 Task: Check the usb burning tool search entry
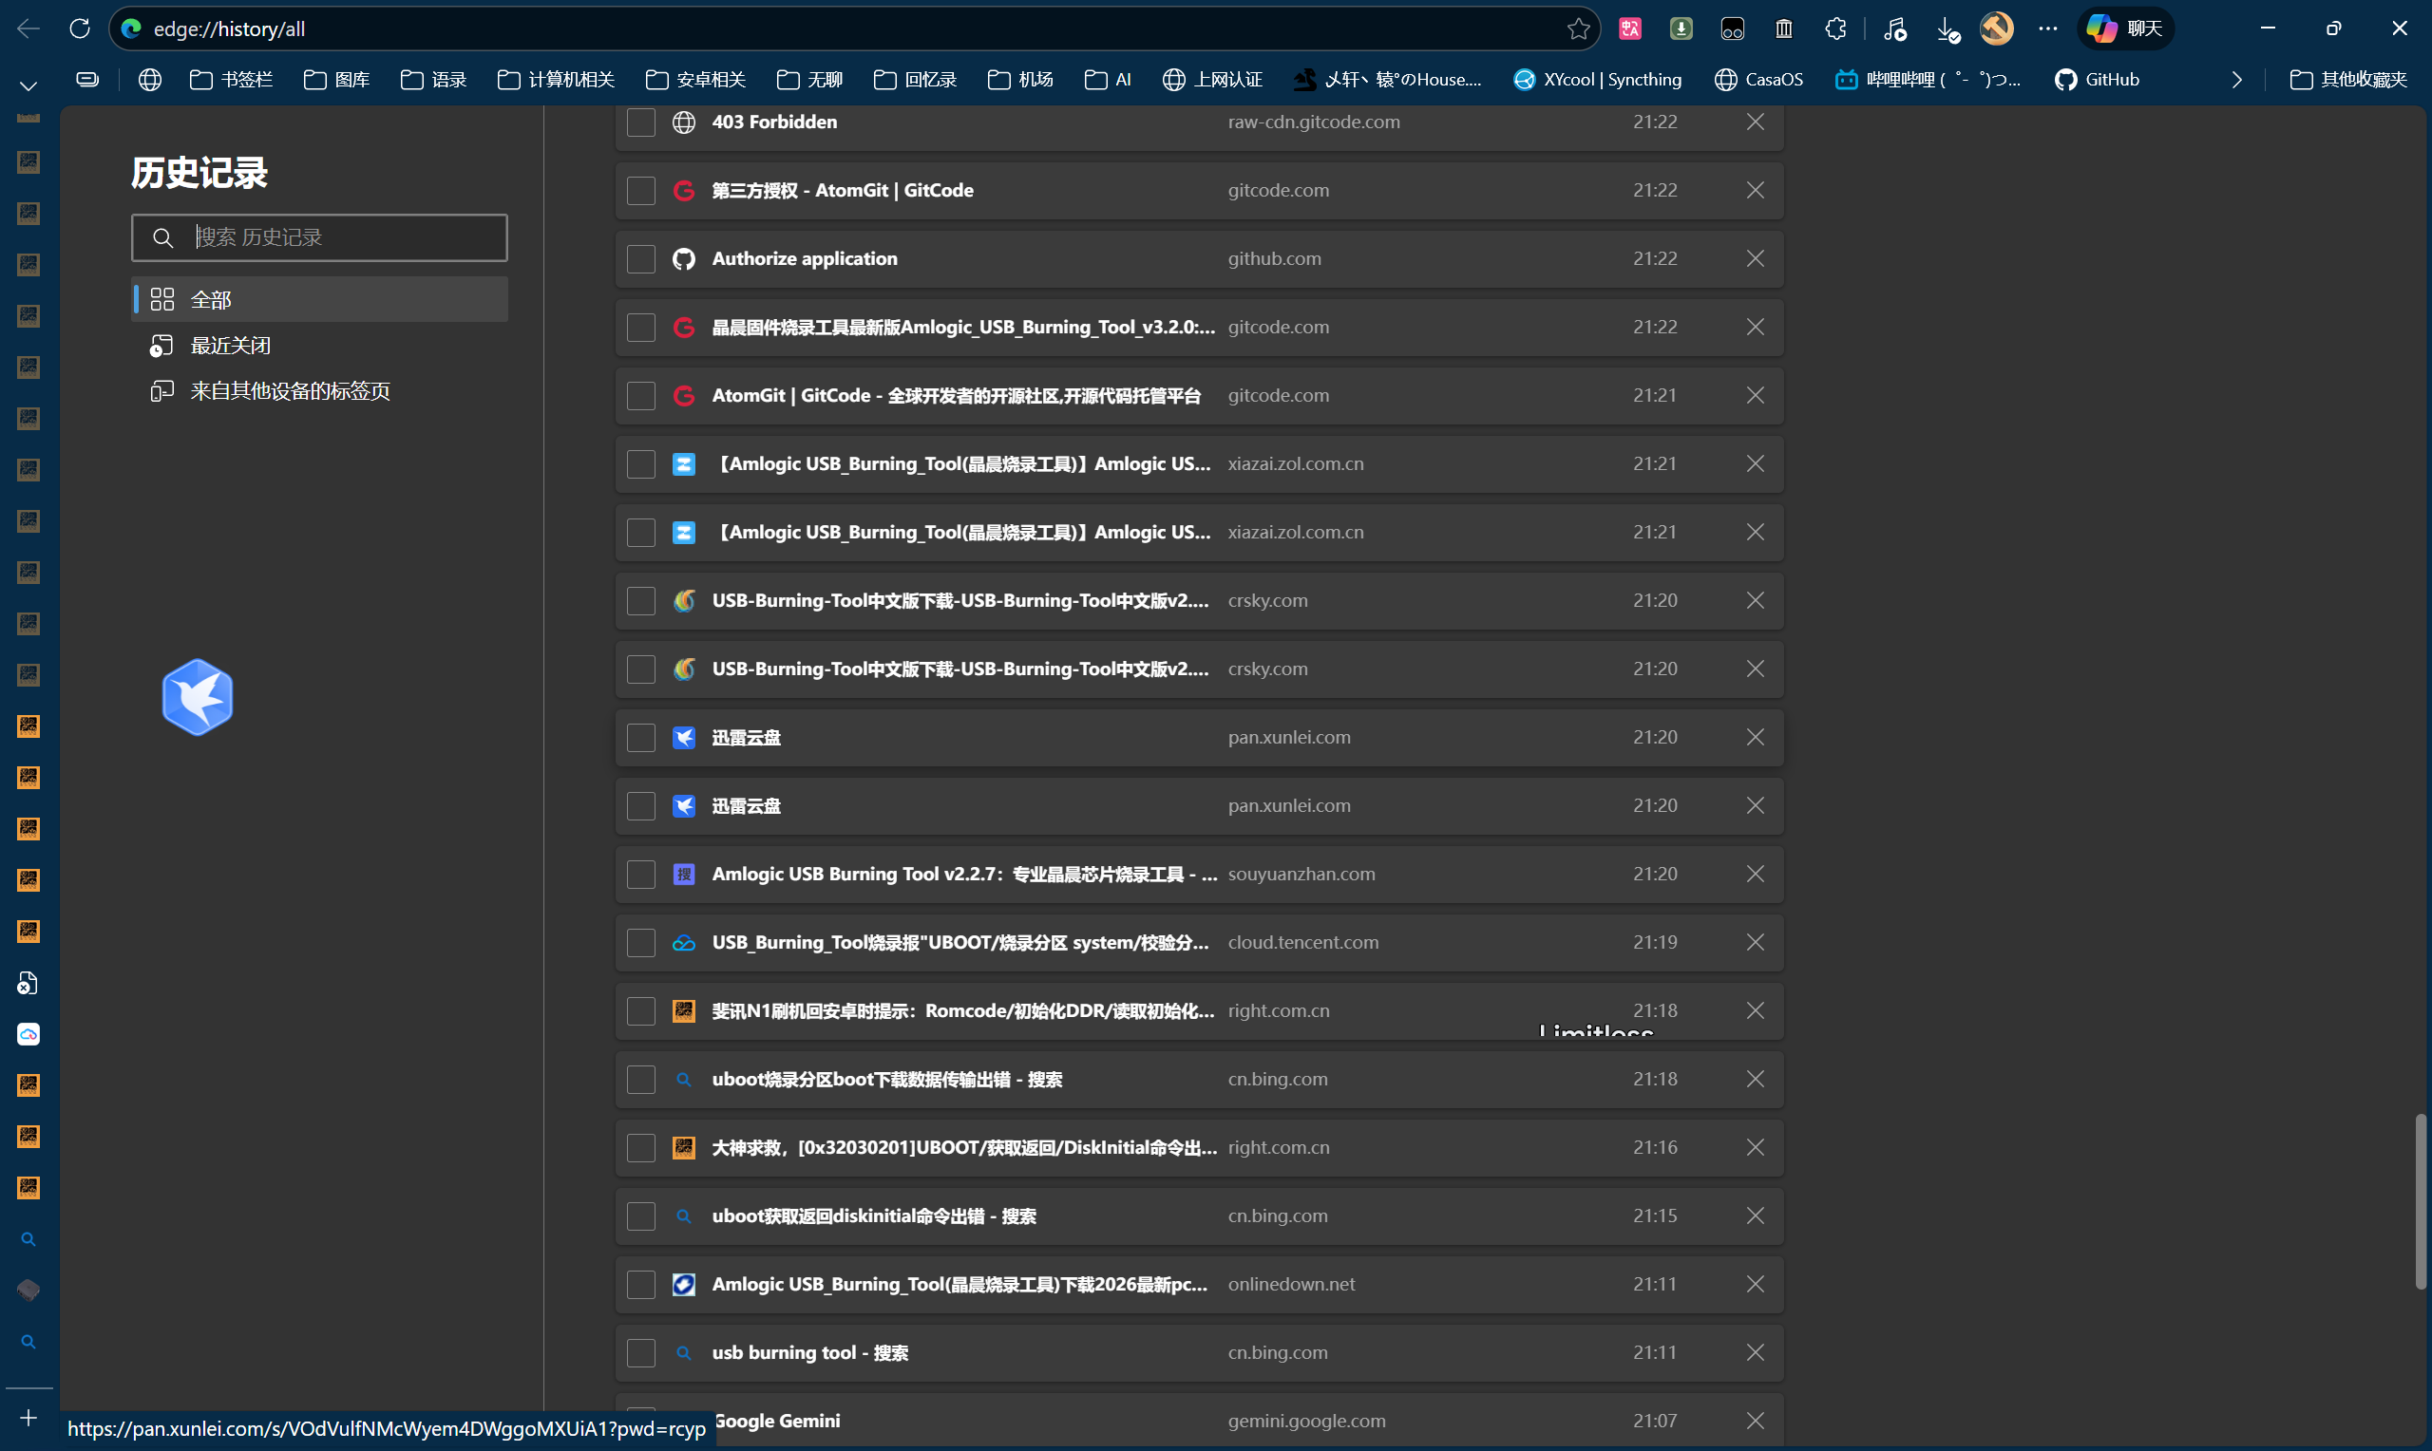[640, 1352]
